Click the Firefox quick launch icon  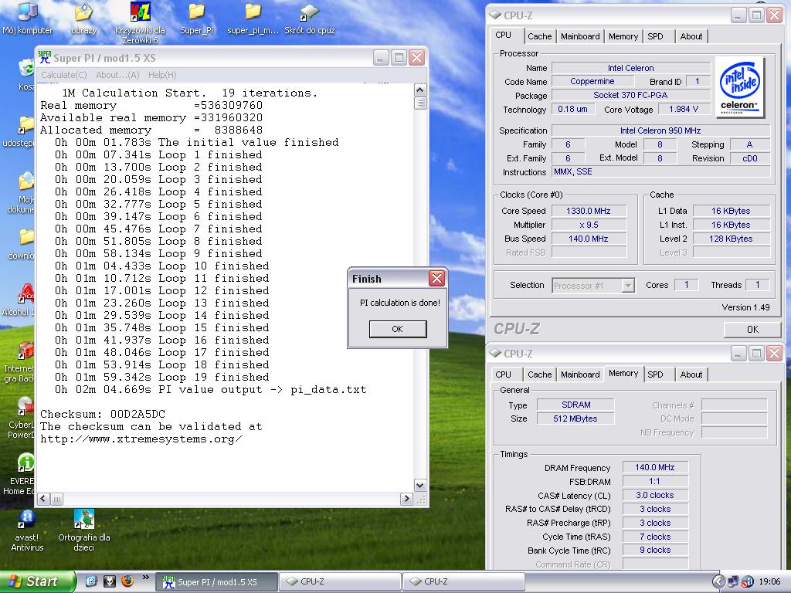tap(127, 581)
